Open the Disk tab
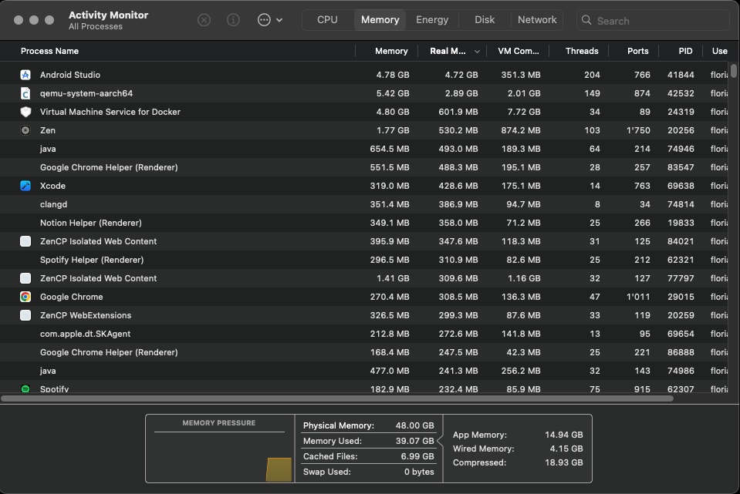Screen dimensions: 740x494 coord(485,20)
